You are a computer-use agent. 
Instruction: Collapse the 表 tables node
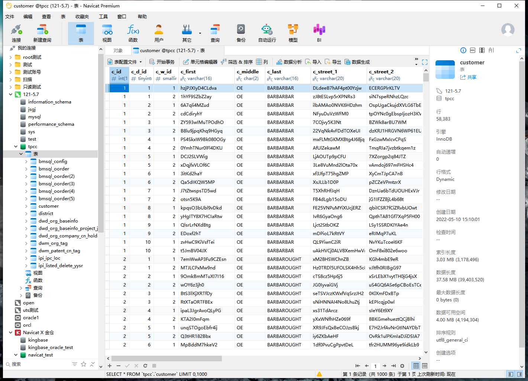[21, 154]
